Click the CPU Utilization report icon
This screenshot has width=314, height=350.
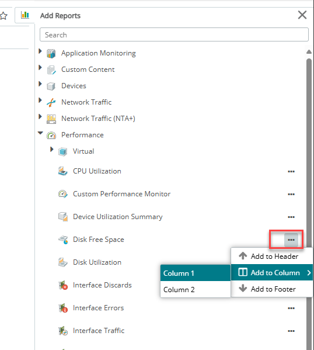(x=62, y=171)
